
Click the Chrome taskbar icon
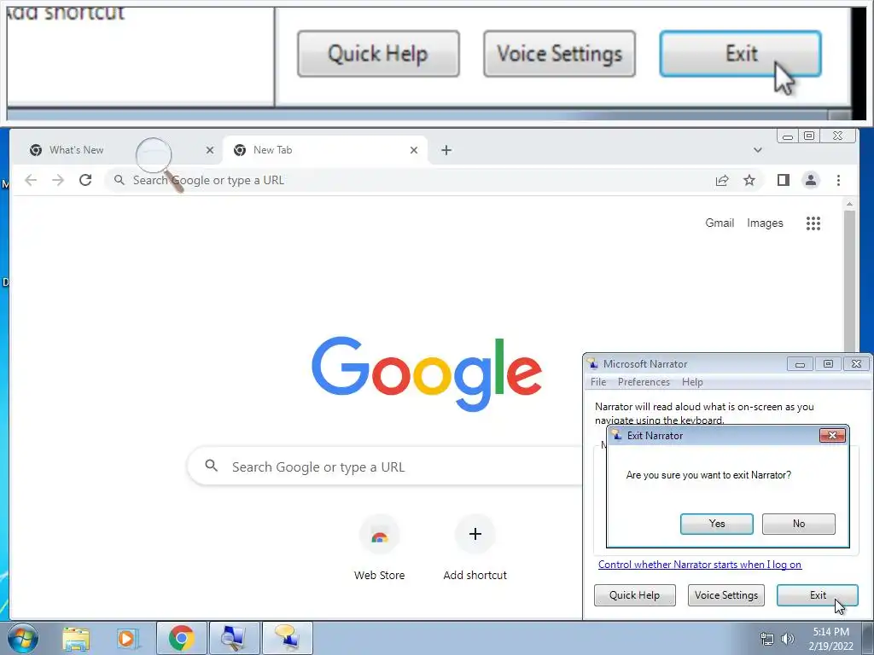(181, 638)
